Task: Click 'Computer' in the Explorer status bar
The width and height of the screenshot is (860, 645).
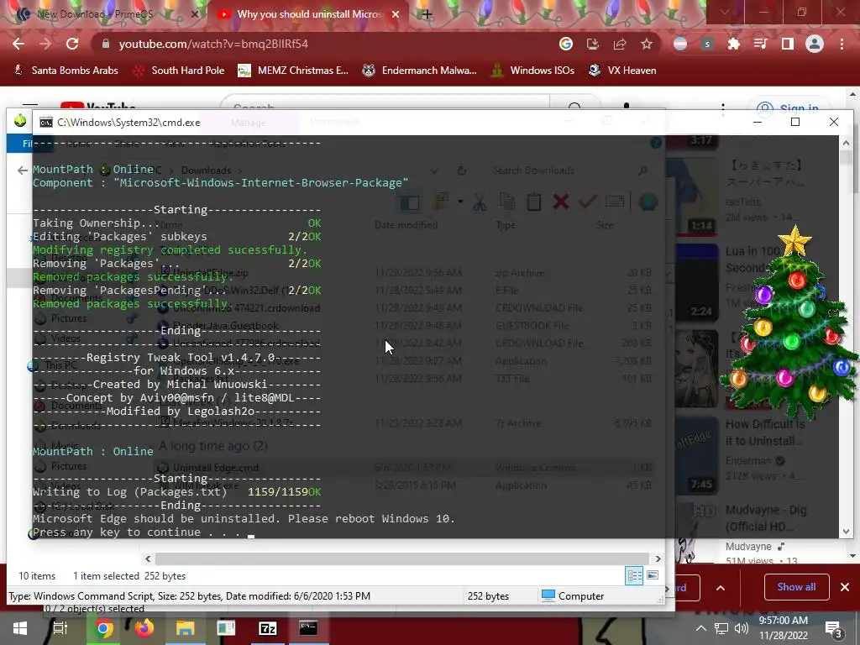Action: point(572,596)
